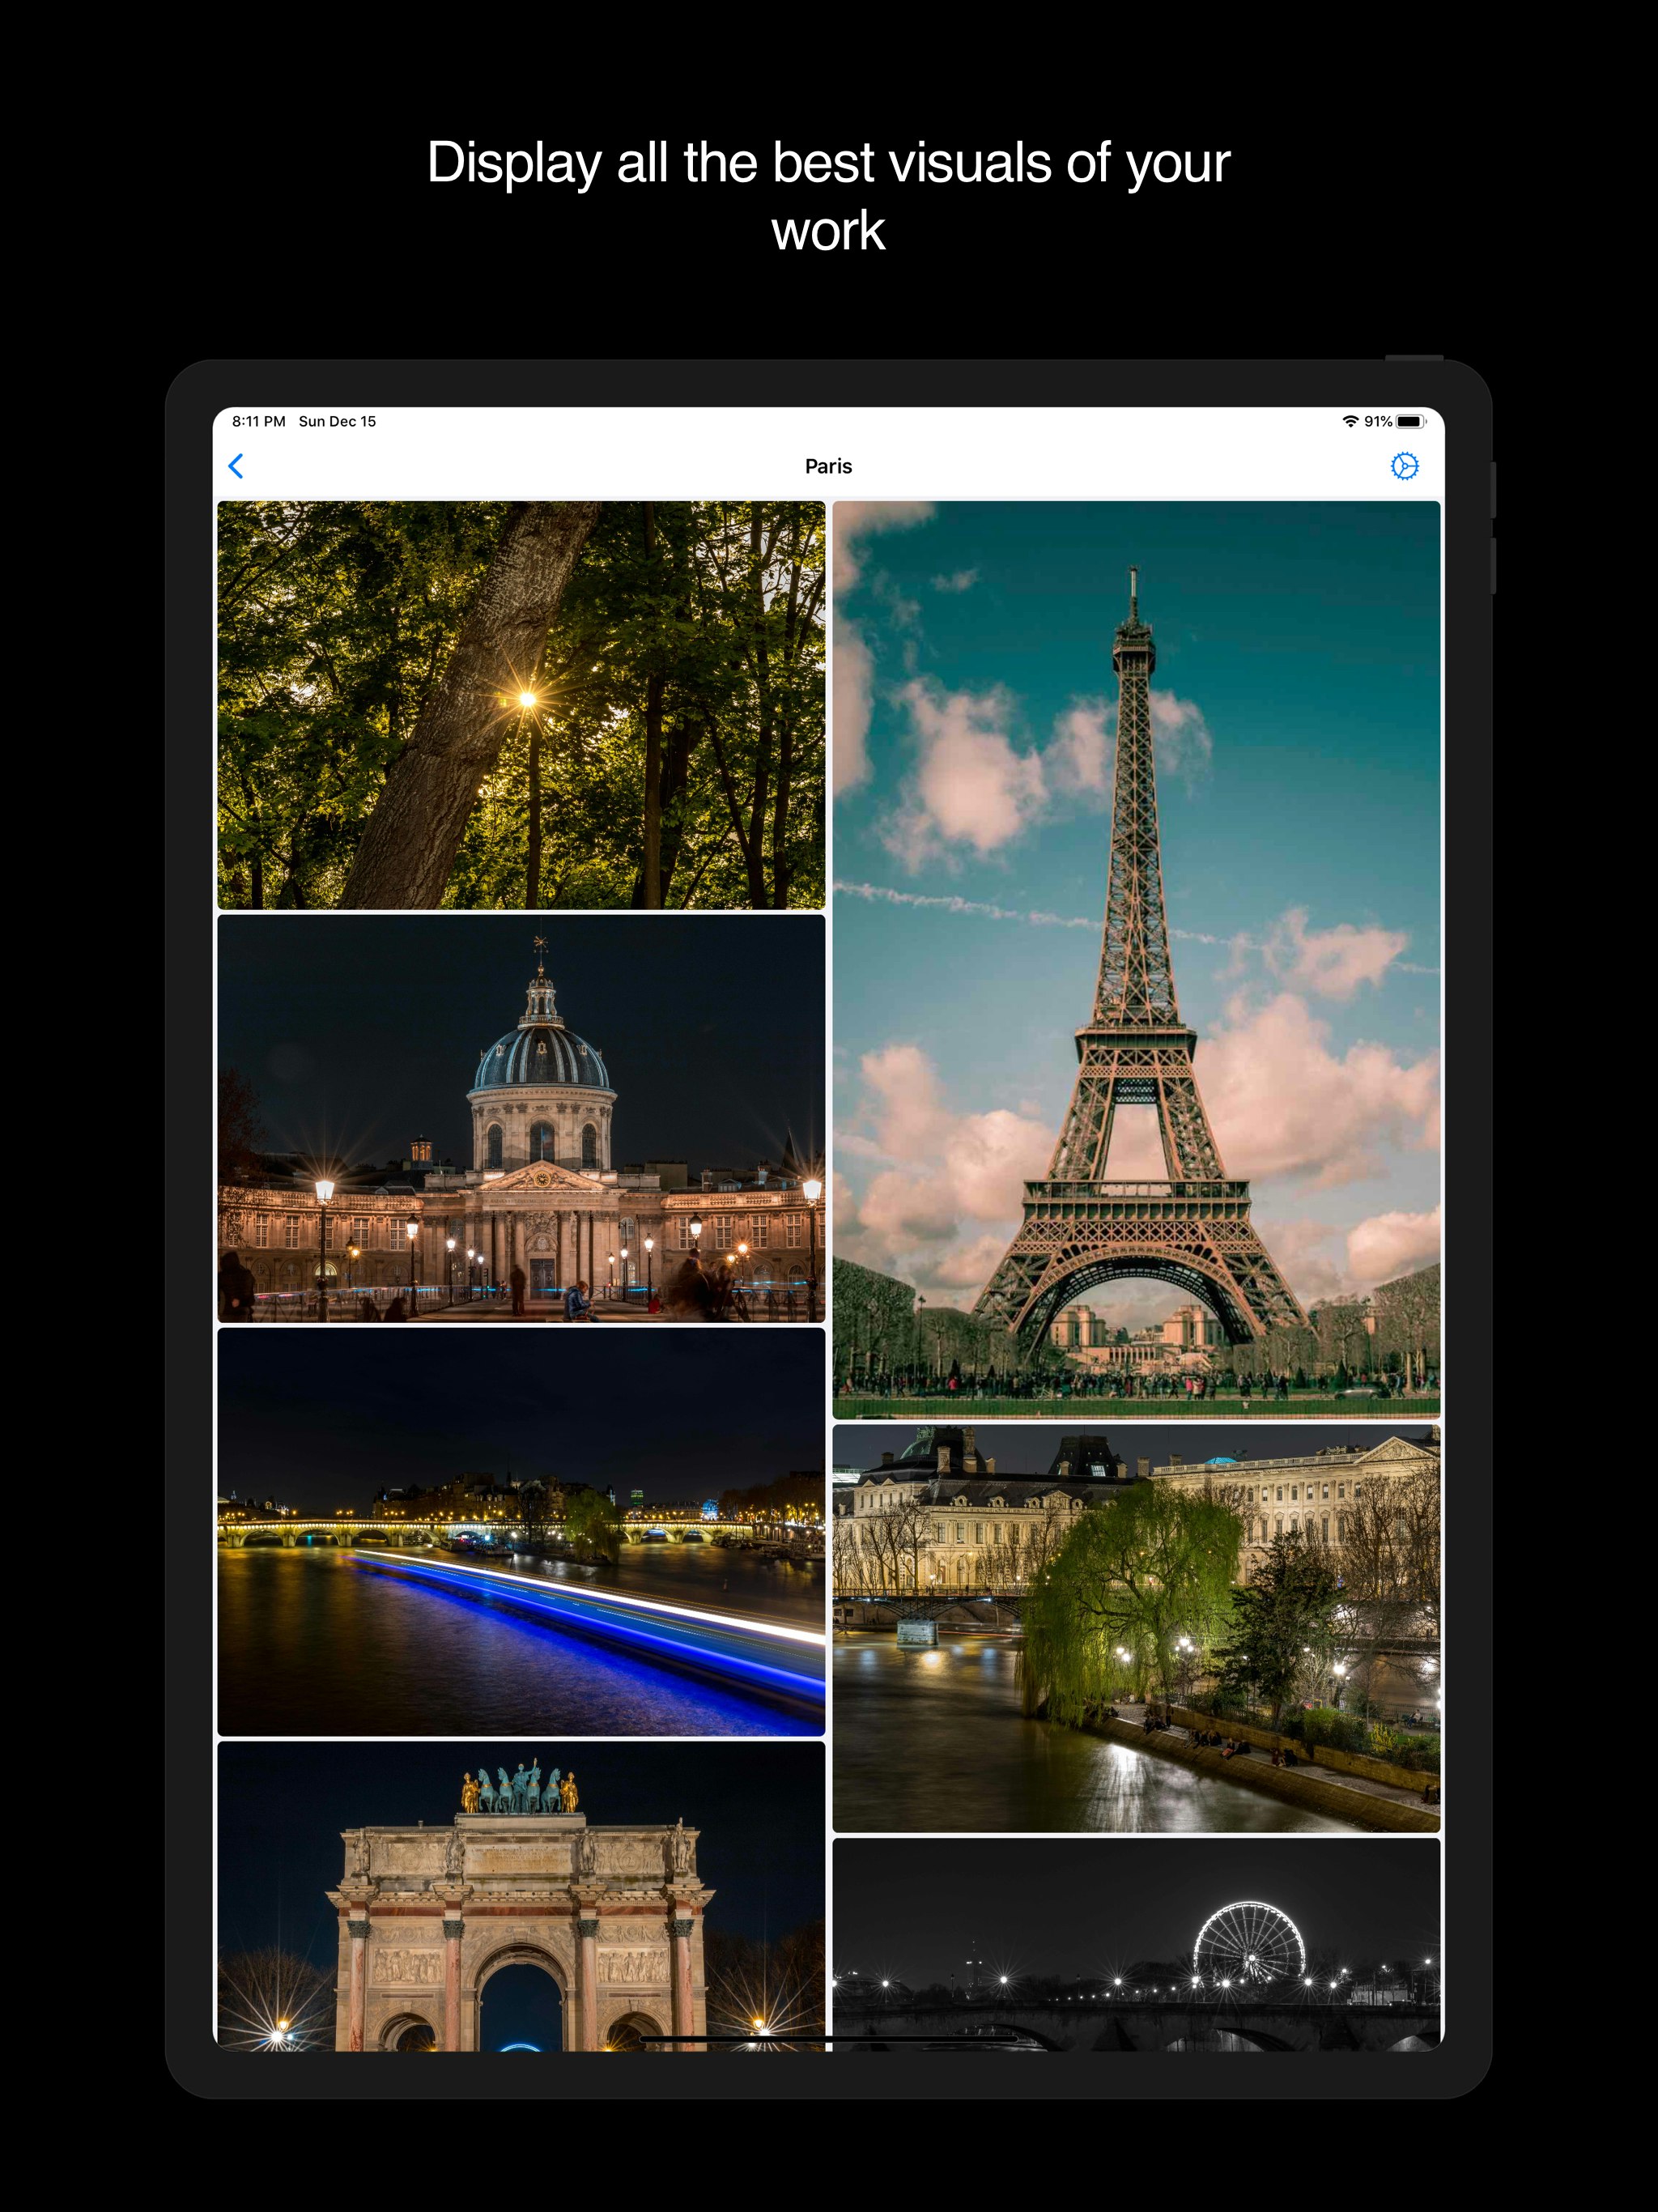Select the "Paris" album title
The width and height of the screenshot is (1658, 2212).
[828, 466]
